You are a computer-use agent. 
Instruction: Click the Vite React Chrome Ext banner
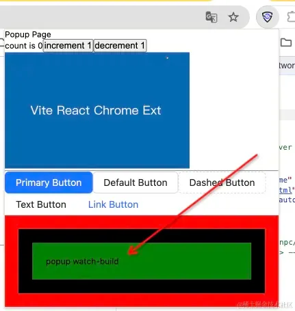tap(97, 110)
